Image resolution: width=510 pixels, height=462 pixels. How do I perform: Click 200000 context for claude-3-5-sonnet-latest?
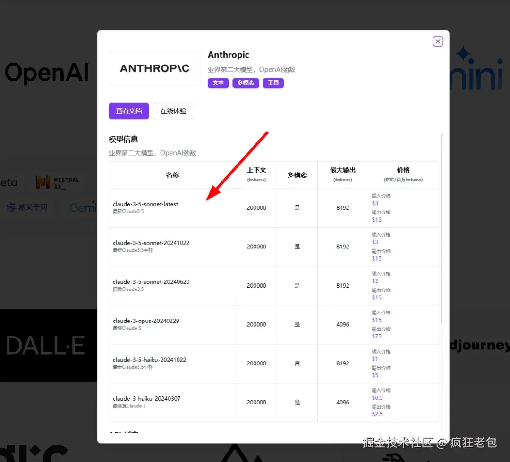click(256, 207)
